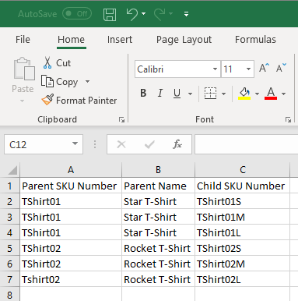Expand the Paste options arrow
The height and width of the screenshot is (301, 298).
point(23,101)
